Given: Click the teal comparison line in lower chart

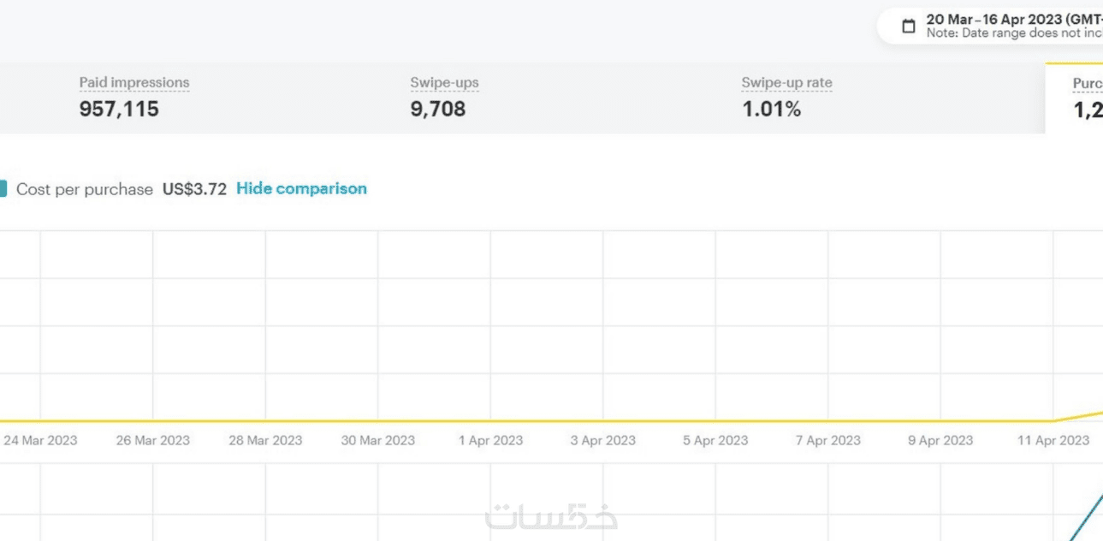Looking at the screenshot, I should click(1084, 515).
